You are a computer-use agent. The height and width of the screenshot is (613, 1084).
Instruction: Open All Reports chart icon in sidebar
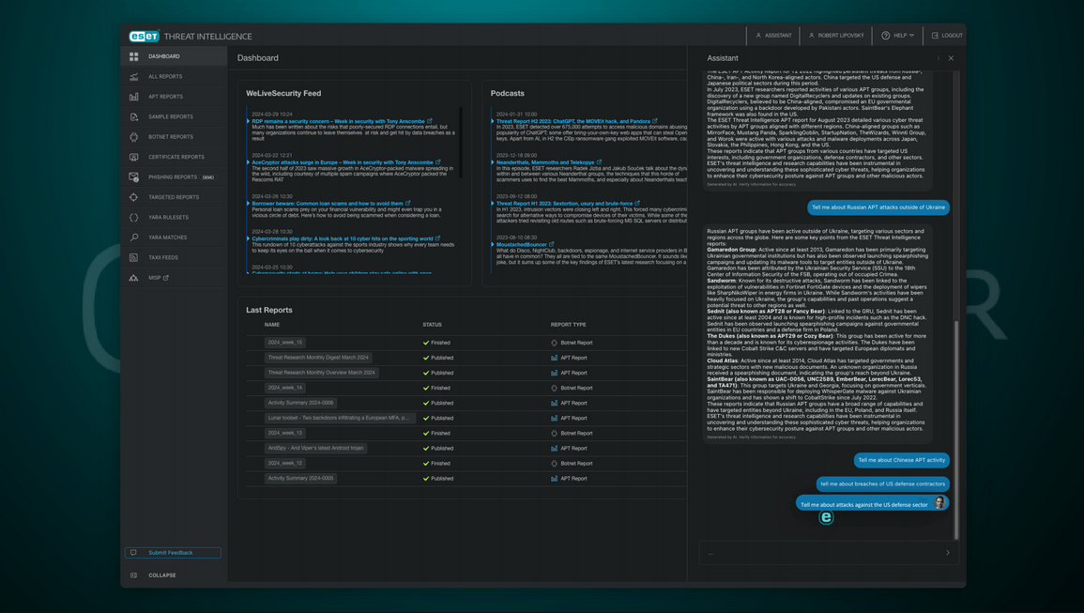pos(133,76)
